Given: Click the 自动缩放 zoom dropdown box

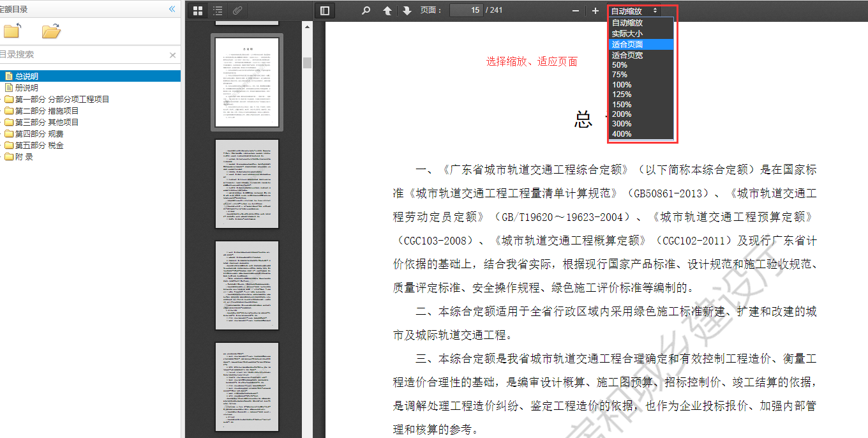Looking at the screenshot, I should click(x=634, y=11).
